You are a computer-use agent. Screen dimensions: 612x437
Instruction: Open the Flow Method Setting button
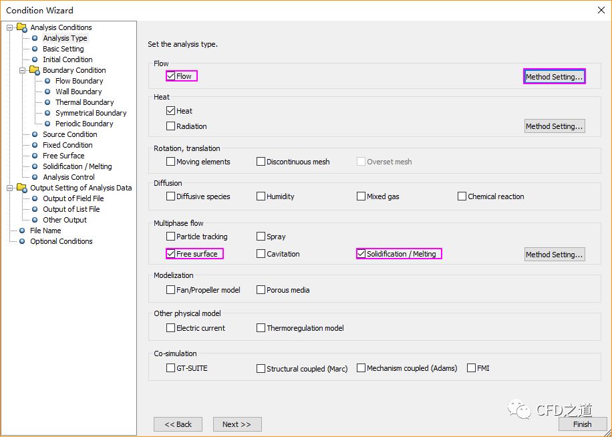554,77
